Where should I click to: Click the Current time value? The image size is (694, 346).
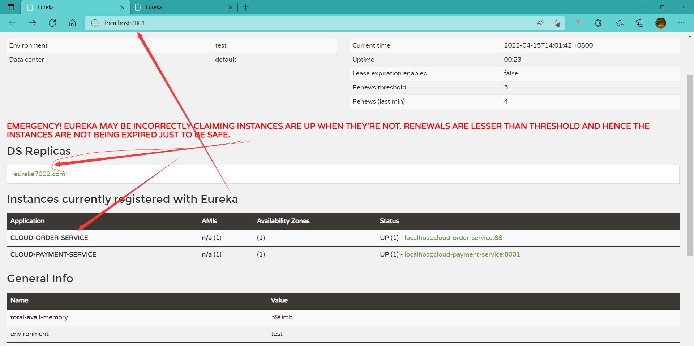coord(548,45)
